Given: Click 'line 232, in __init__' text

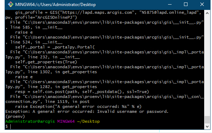Looking at the screenshot, I should (x=54, y=57).
